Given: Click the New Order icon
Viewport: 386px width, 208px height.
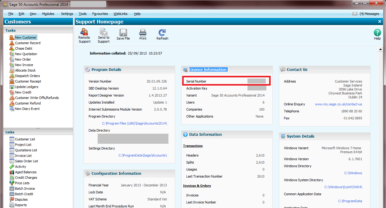Looking at the screenshot, I should [x=12, y=59].
